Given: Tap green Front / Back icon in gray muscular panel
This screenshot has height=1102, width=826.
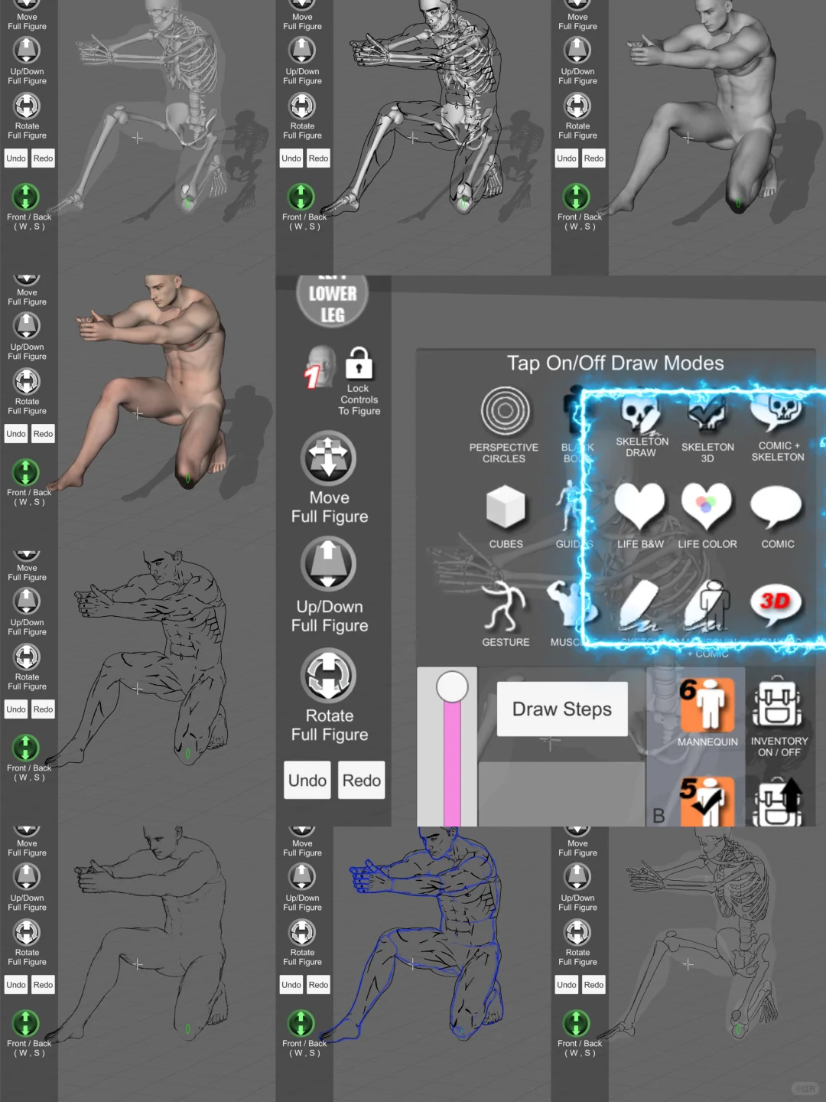Looking at the screenshot, I should [x=577, y=197].
